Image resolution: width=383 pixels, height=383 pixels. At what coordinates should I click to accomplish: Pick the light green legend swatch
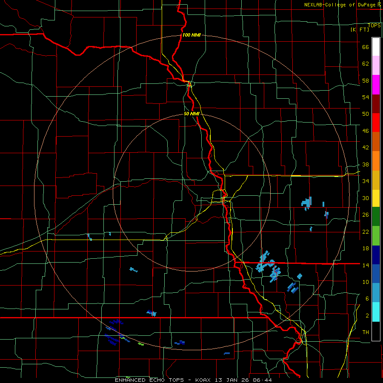coord(376,236)
